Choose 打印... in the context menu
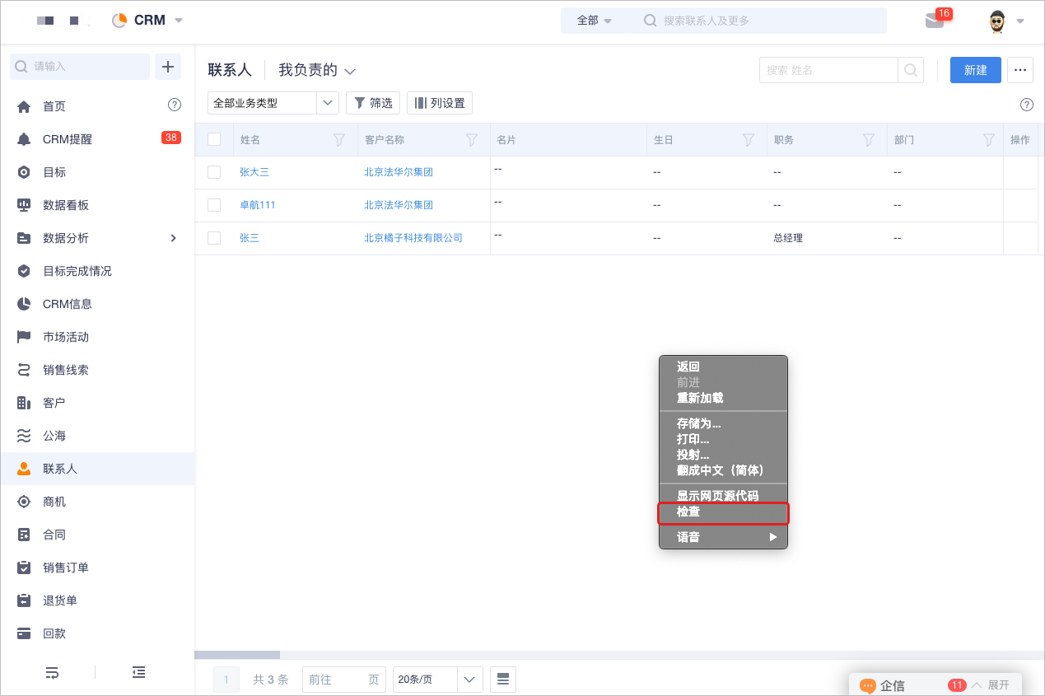This screenshot has height=696, width=1045. pos(723,439)
